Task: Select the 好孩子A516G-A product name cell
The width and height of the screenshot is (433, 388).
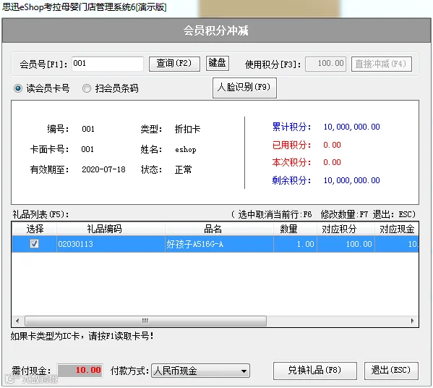Action: pyautogui.click(x=219, y=244)
